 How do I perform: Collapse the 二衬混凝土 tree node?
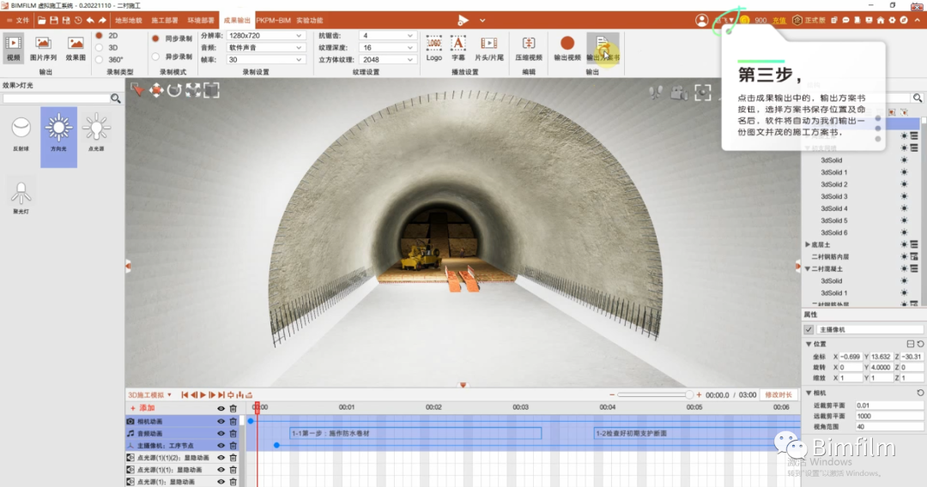[808, 268]
